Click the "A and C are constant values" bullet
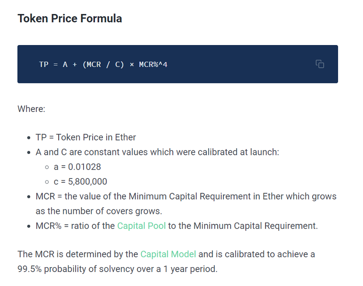This screenshot has width=363, height=286. pyautogui.click(x=157, y=152)
